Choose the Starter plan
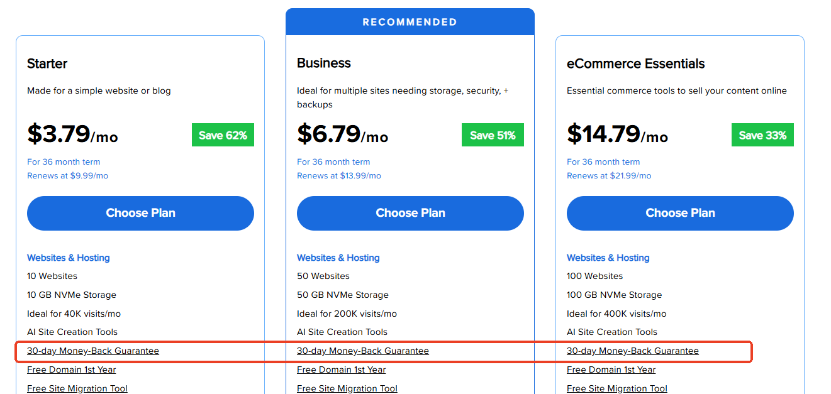 pos(140,213)
